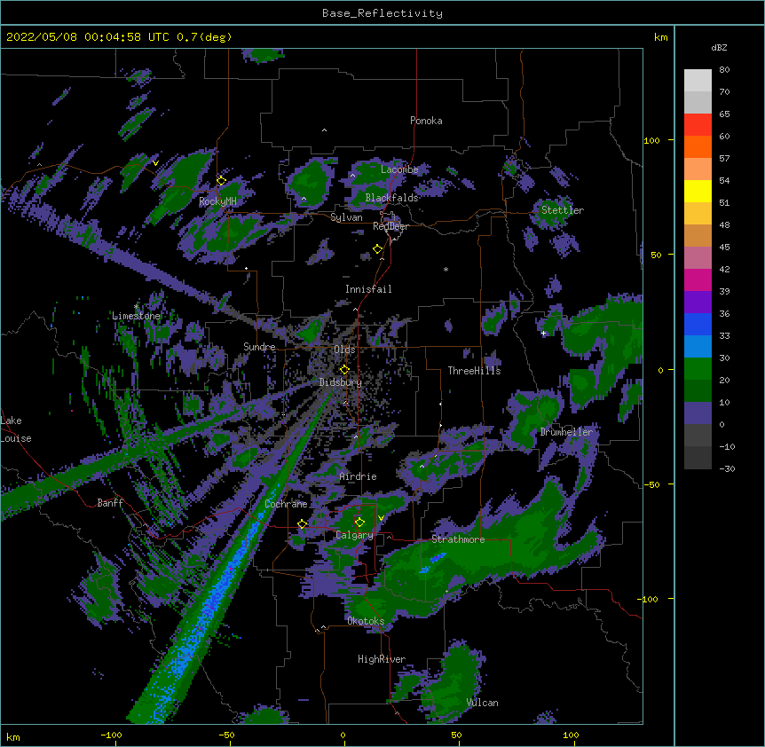
Task: Select the dark green 10-20 dBZ legend swatch
Action: (698, 391)
